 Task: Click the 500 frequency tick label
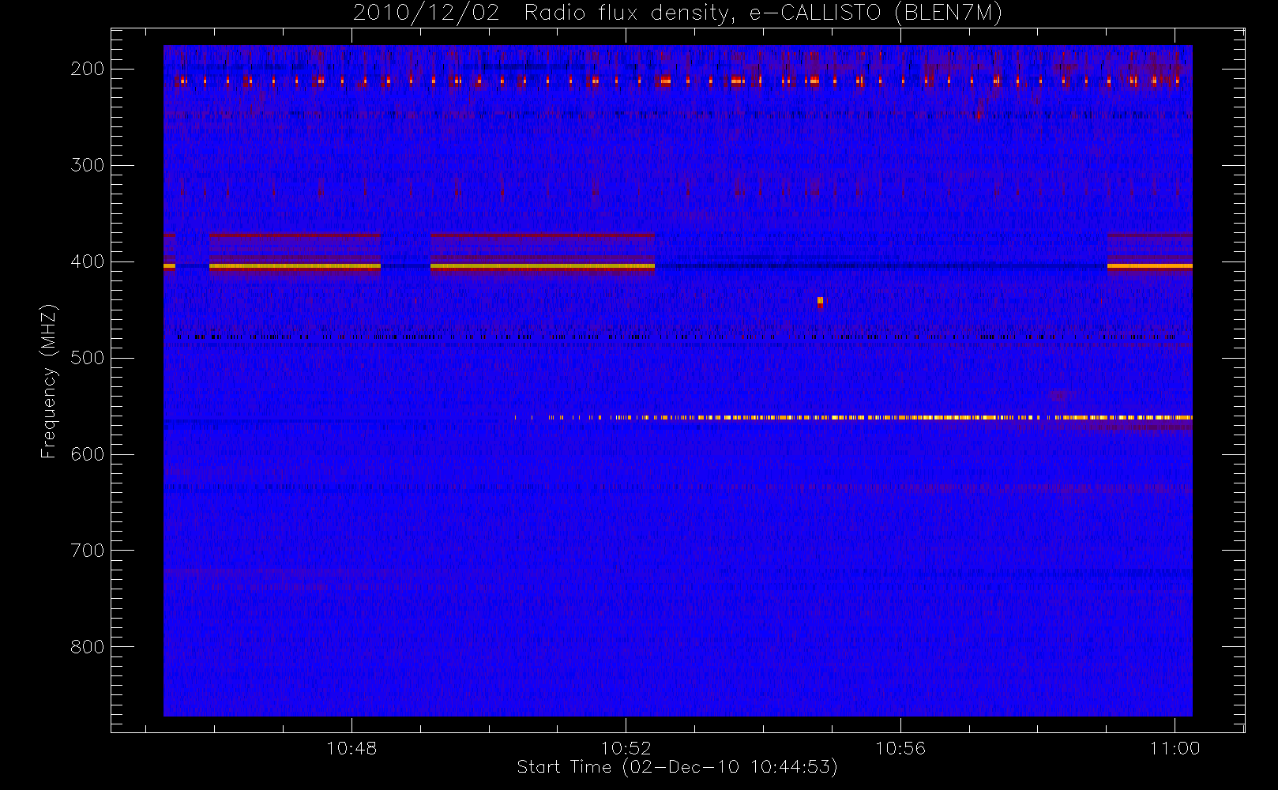coord(88,358)
